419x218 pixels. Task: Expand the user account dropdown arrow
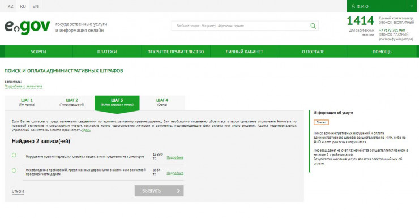click(x=412, y=6)
